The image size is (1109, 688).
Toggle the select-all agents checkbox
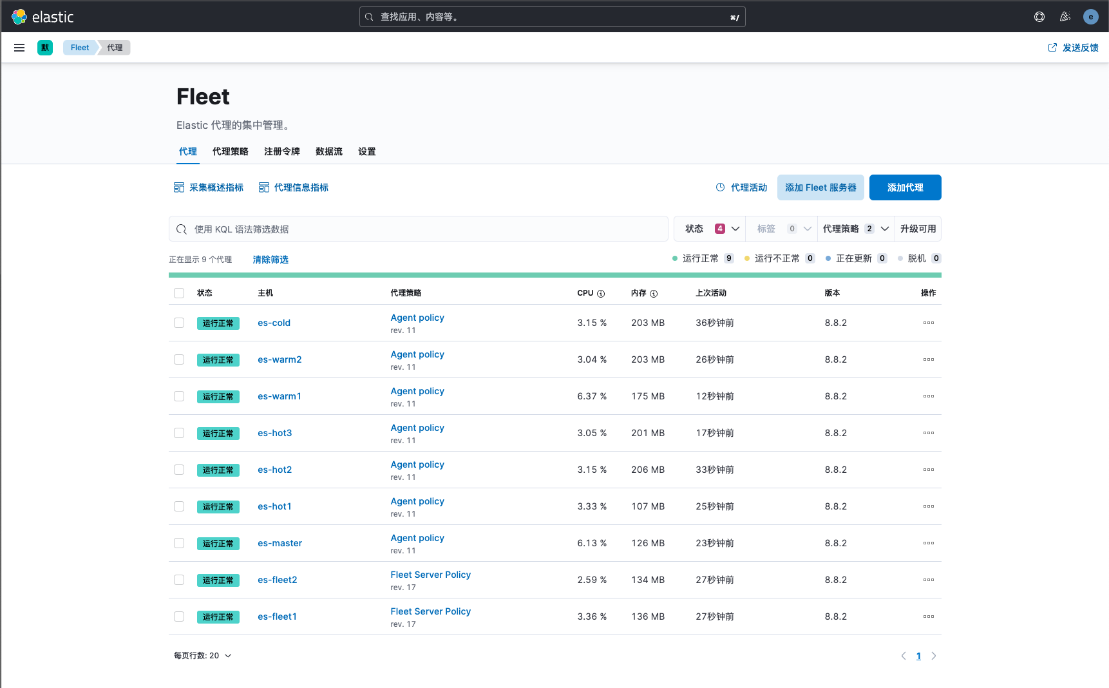pyautogui.click(x=179, y=293)
